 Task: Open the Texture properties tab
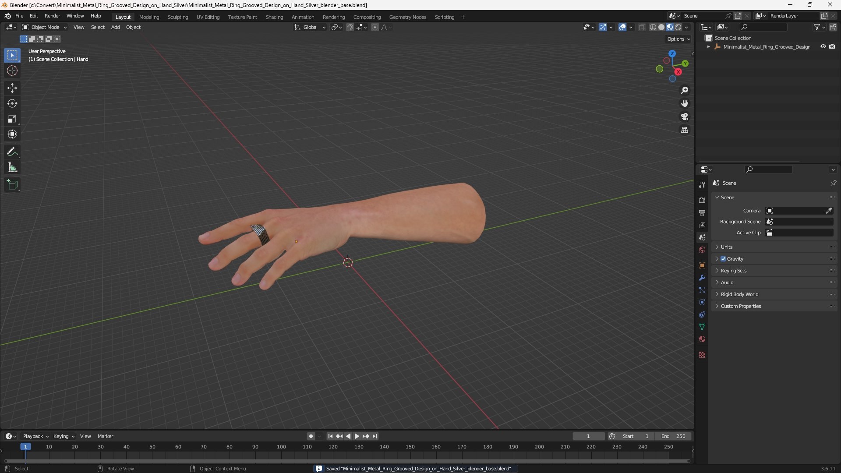(x=702, y=355)
